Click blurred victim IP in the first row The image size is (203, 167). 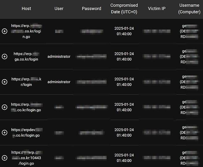coord(156,31)
